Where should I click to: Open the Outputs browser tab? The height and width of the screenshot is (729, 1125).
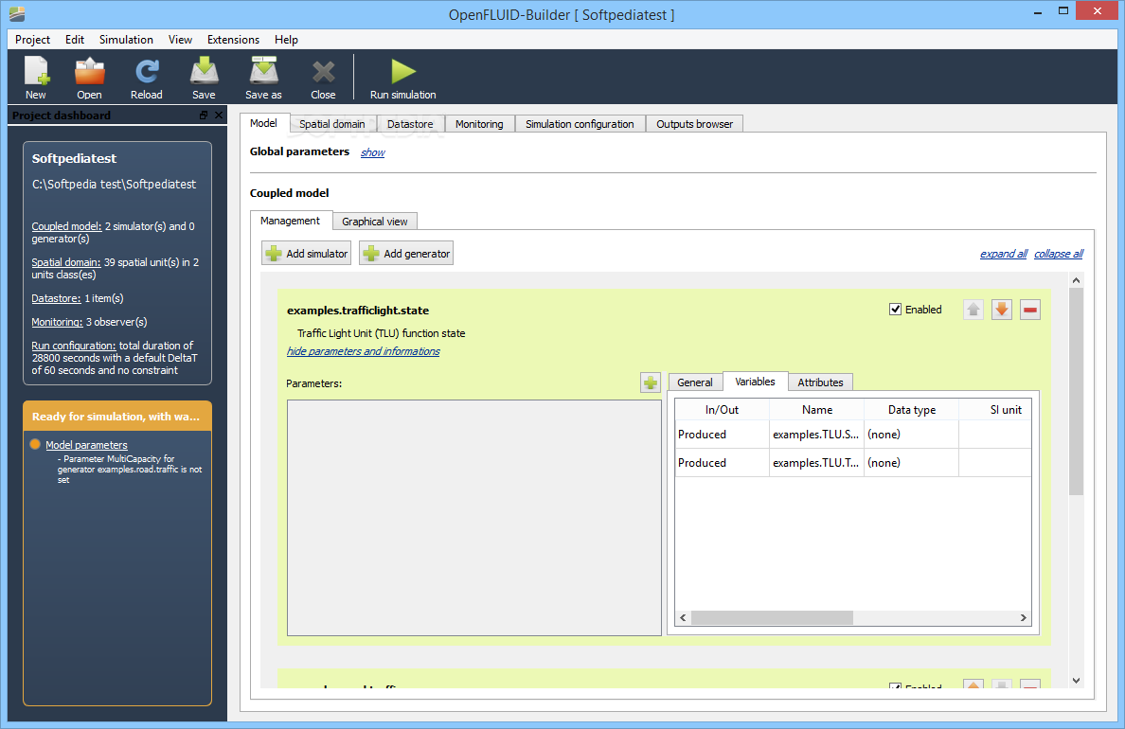(694, 124)
